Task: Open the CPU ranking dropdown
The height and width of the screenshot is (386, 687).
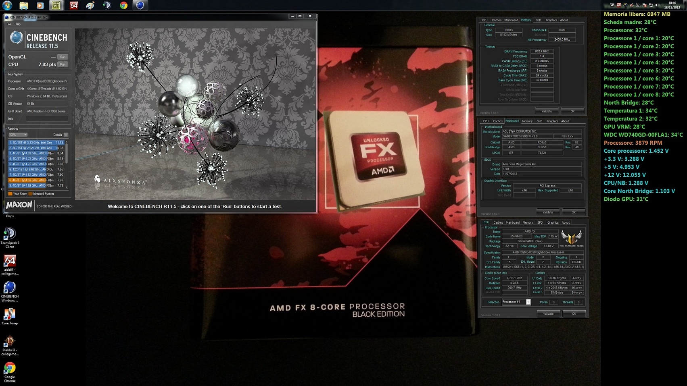Action: coord(18,135)
